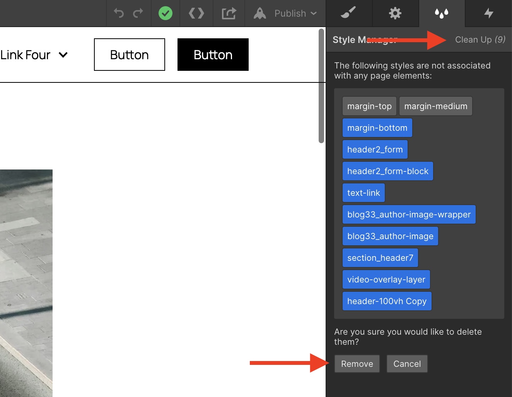Screen dimensions: 512x397
Task: Click the green checkmark status icon
Action: 166,13
